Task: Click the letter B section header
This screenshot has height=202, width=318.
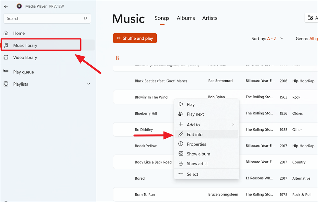Action: click(117, 58)
